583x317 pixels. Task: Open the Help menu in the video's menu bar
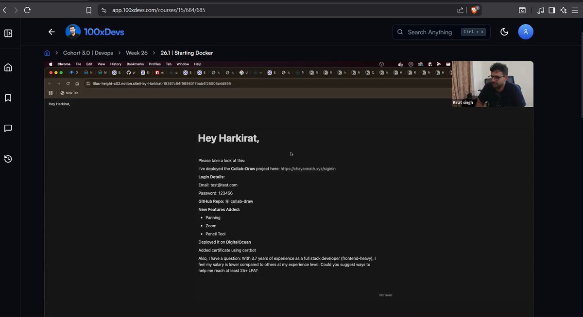[x=198, y=64]
